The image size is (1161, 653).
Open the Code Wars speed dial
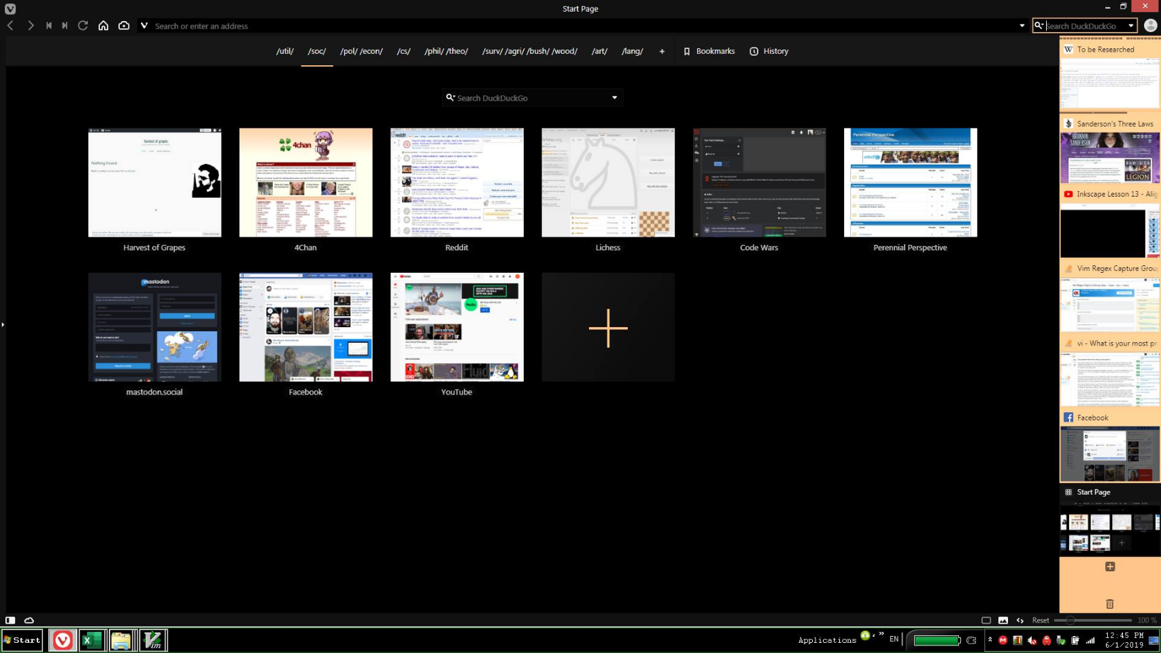pos(759,182)
